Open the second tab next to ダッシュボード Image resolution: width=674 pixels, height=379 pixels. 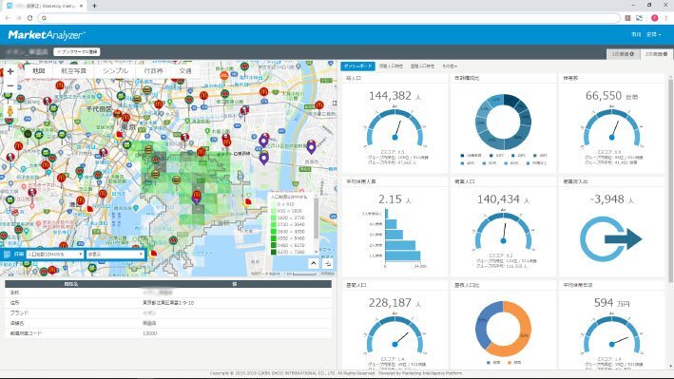point(391,66)
